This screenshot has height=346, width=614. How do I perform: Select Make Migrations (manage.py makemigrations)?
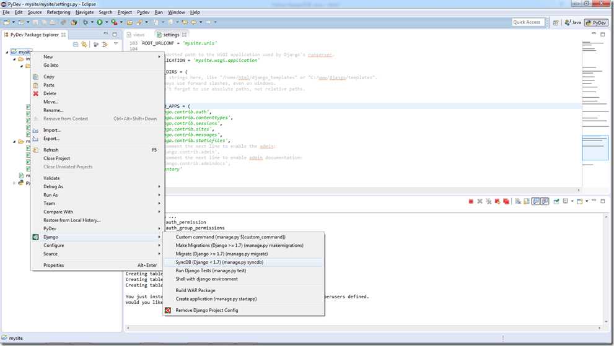click(x=243, y=245)
